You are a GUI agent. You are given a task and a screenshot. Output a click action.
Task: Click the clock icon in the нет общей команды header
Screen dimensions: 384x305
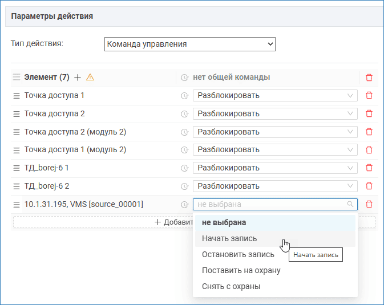(x=184, y=78)
